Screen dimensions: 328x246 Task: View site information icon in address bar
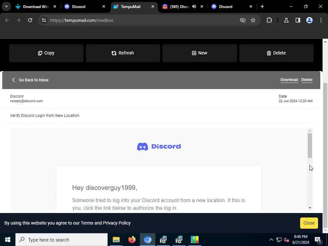[44, 20]
